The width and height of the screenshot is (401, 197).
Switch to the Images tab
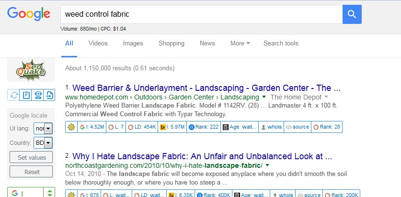pos(133,44)
